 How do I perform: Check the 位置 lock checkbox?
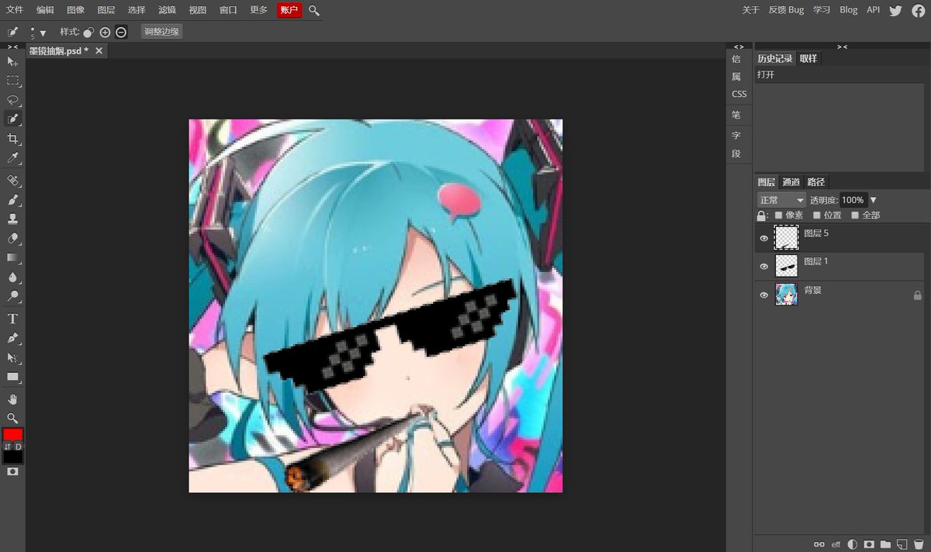point(816,216)
